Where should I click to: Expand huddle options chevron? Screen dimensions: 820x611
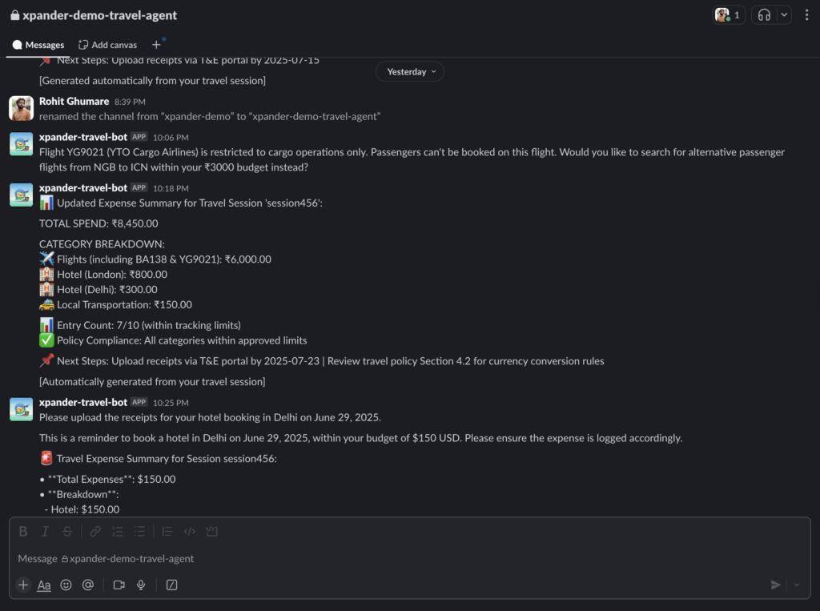pyautogui.click(x=784, y=15)
